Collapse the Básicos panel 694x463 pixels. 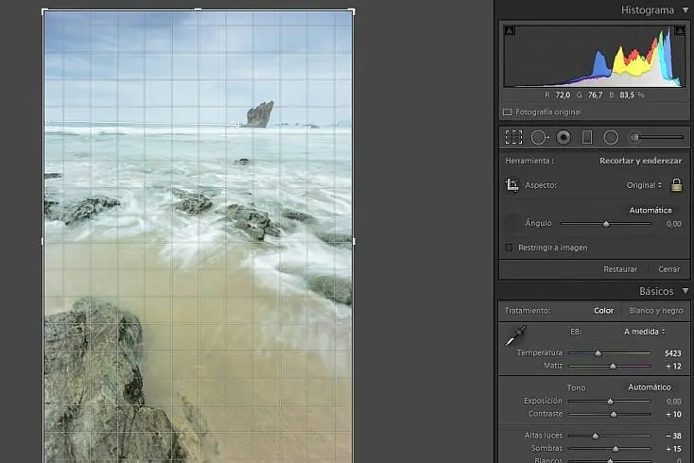685,291
